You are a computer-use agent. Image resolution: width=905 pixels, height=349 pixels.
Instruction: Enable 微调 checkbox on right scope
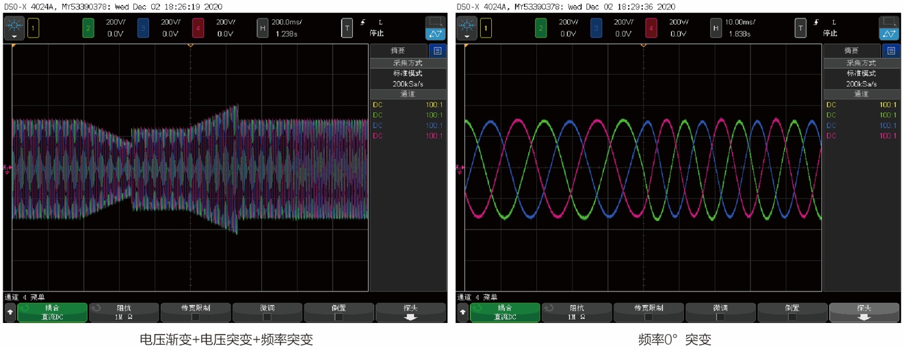(x=720, y=318)
